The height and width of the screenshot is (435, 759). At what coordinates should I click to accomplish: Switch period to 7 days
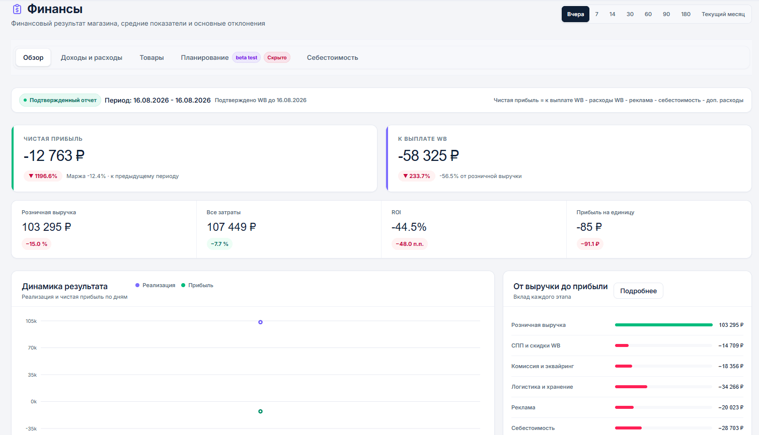pyautogui.click(x=597, y=14)
